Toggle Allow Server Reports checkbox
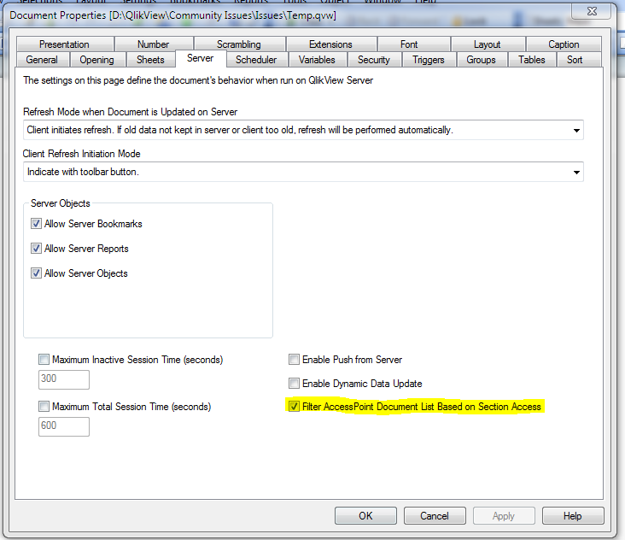Viewport: 625px width, 540px height. 36,249
